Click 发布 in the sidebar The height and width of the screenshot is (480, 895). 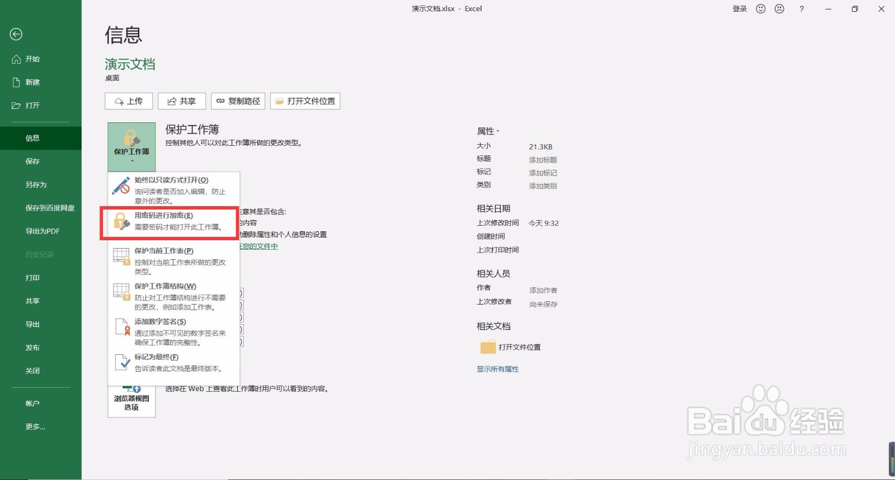tap(32, 348)
